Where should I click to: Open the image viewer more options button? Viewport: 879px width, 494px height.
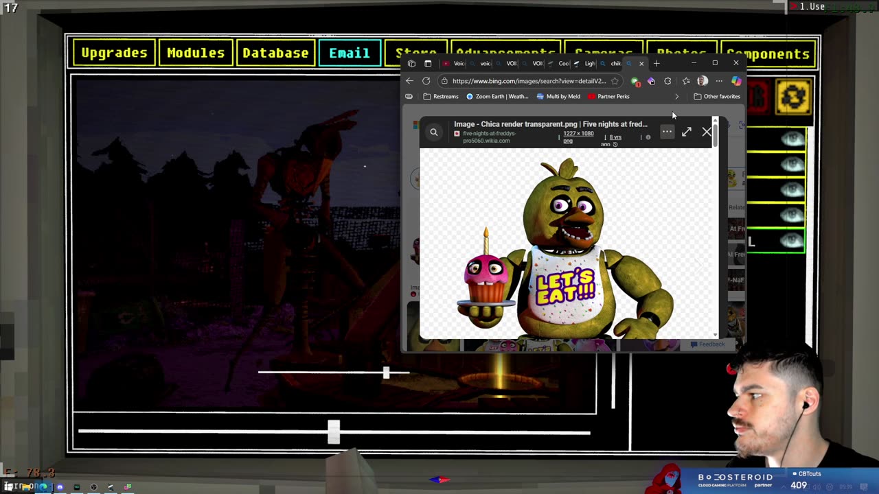(667, 131)
